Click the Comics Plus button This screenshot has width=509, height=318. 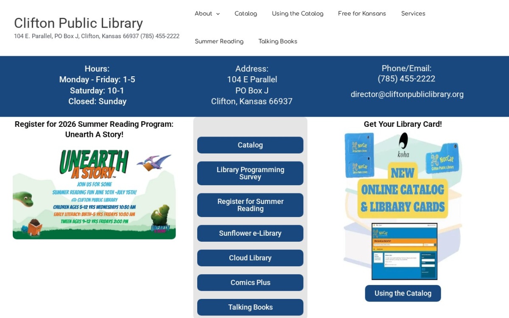click(x=250, y=282)
